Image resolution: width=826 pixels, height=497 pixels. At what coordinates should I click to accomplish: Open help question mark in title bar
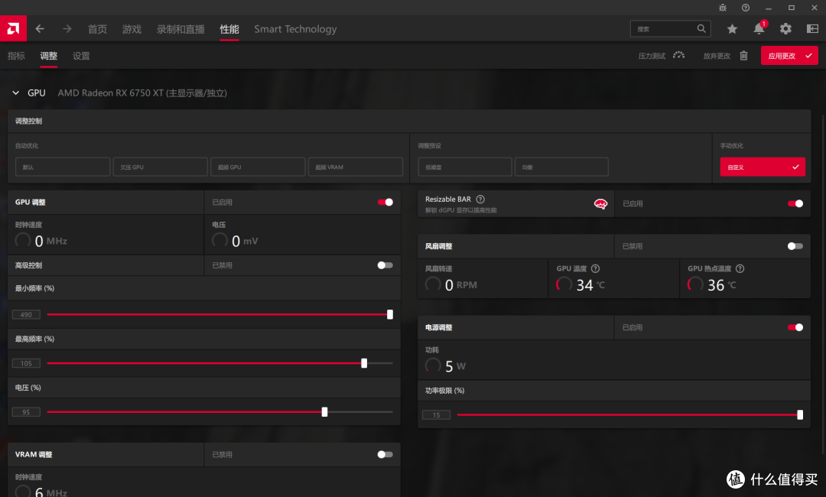pos(746,8)
